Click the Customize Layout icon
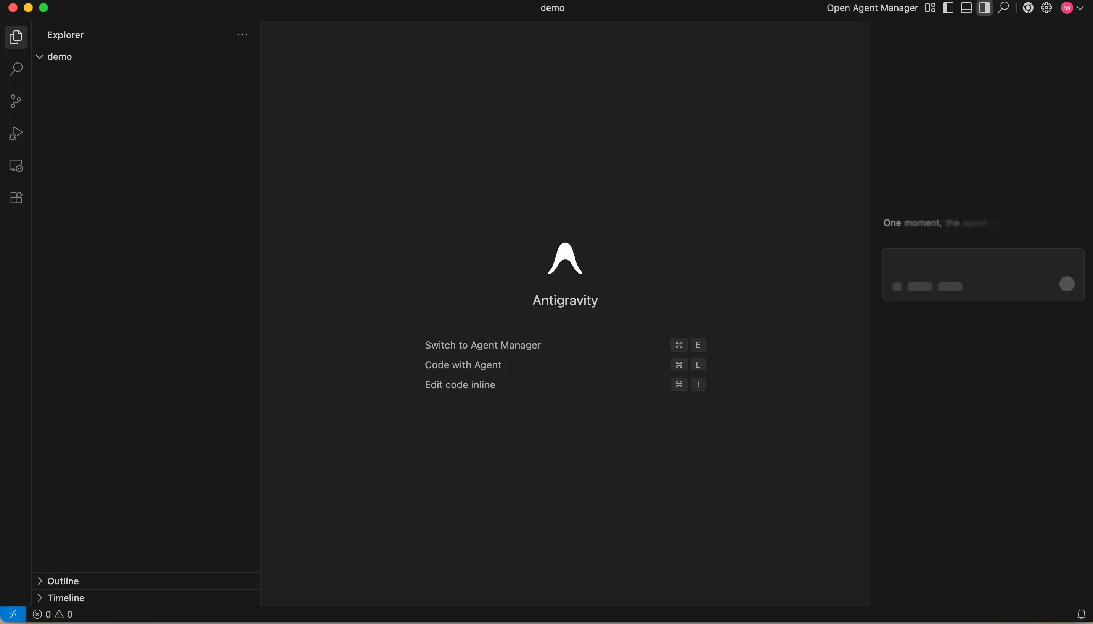This screenshot has width=1093, height=624. (930, 8)
